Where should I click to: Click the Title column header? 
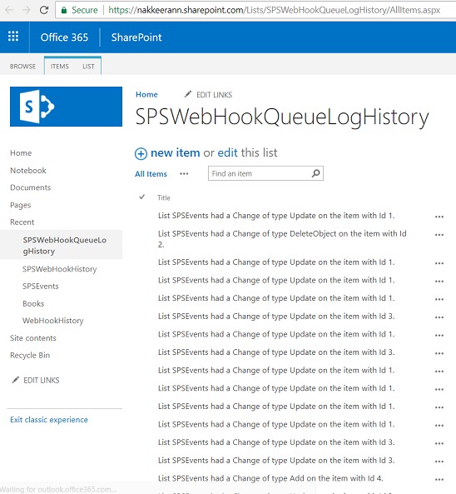click(164, 197)
